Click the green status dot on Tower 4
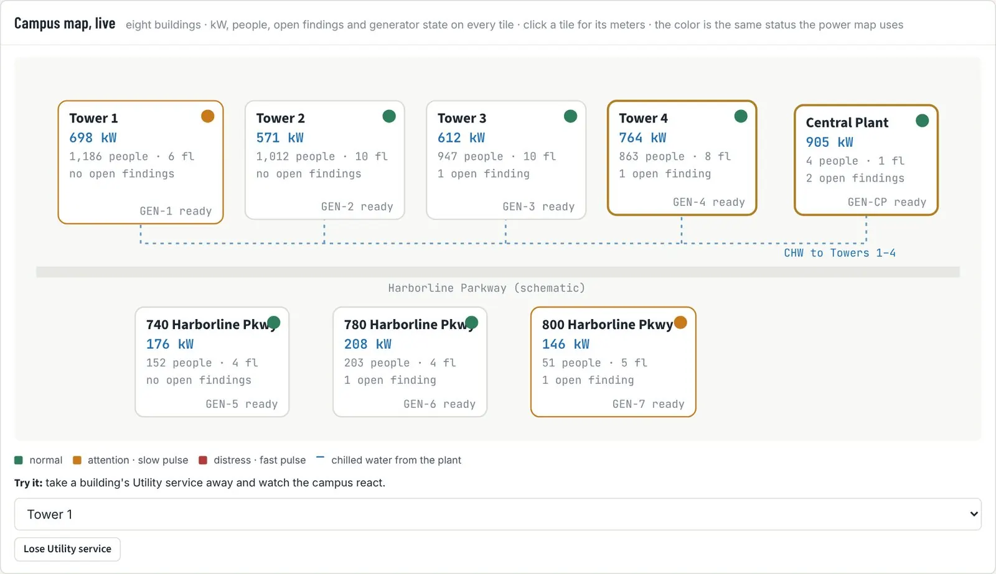This screenshot has width=996, height=574. [x=741, y=116]
